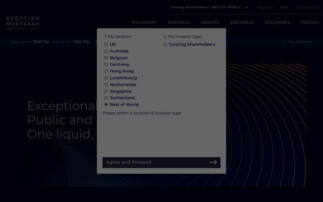Select Hong Kong location option
Image resolution: width=323 pixels, height=202 pixels.
pyautogui.click(x=106, y=71)
